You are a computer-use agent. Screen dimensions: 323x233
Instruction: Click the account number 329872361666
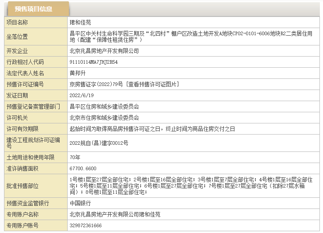point(85,225)
